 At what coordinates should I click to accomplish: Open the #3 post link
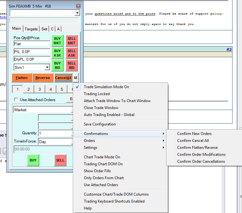pos(229,49)
